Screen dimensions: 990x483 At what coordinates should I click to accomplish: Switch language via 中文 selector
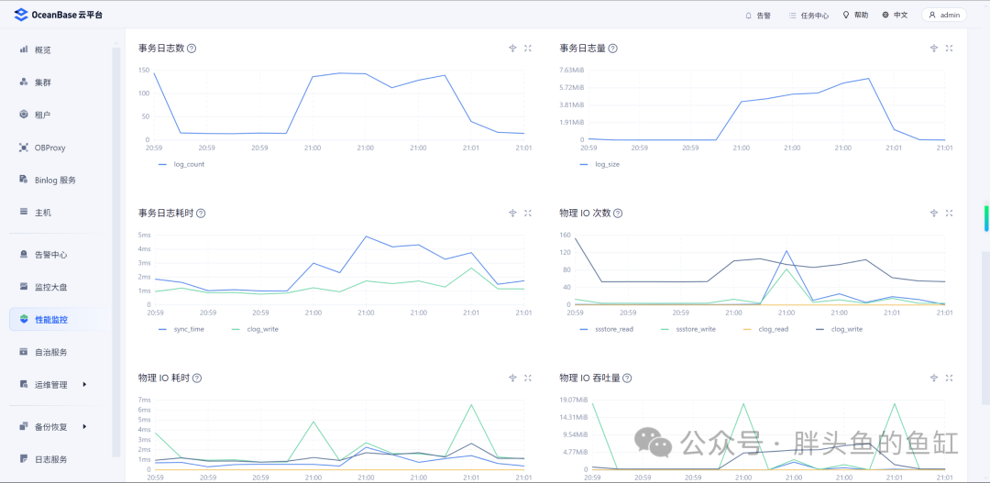click(x=895, y=16)
